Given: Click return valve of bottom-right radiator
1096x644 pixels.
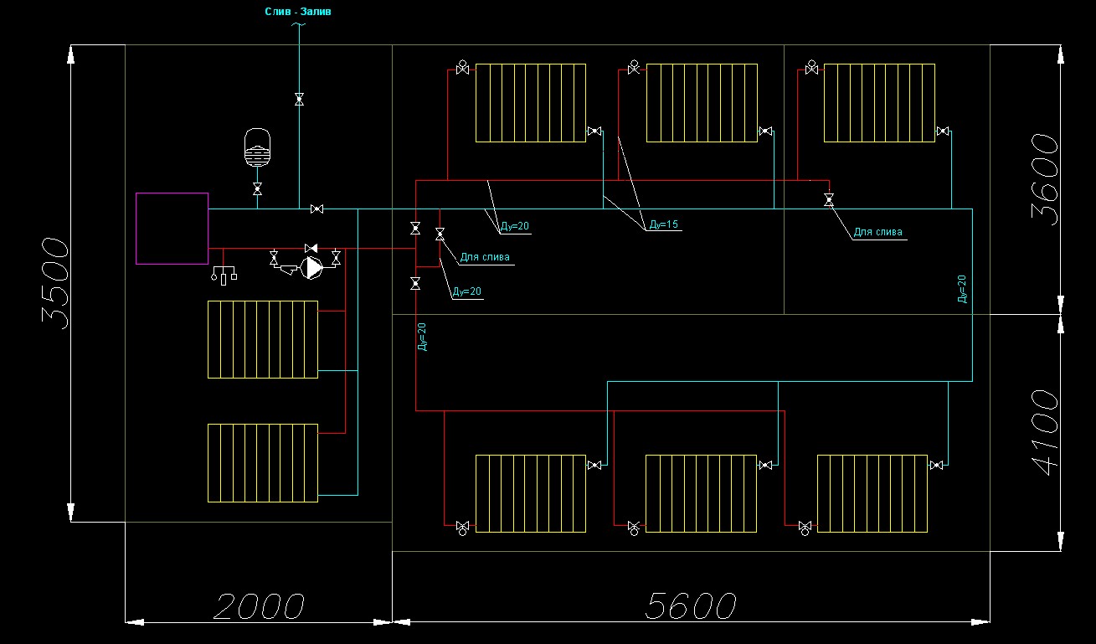Looking at the screenshot, I should (936, 465).
